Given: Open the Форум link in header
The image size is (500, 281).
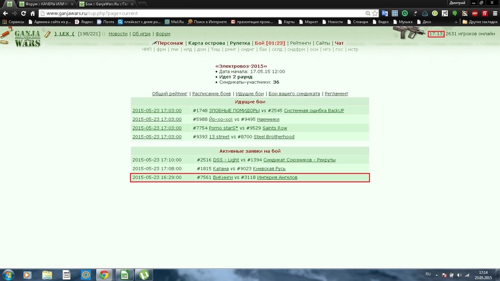Looking at the screenshot, I should coord(163,34).
